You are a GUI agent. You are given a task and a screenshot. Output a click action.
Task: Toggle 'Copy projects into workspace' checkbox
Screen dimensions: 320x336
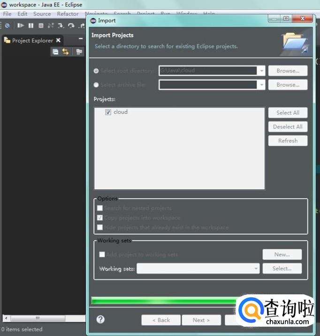click(x=100, y=218)
